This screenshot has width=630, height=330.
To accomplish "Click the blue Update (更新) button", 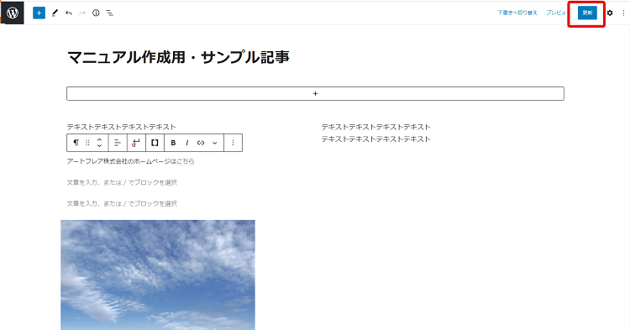I will 587,13.
